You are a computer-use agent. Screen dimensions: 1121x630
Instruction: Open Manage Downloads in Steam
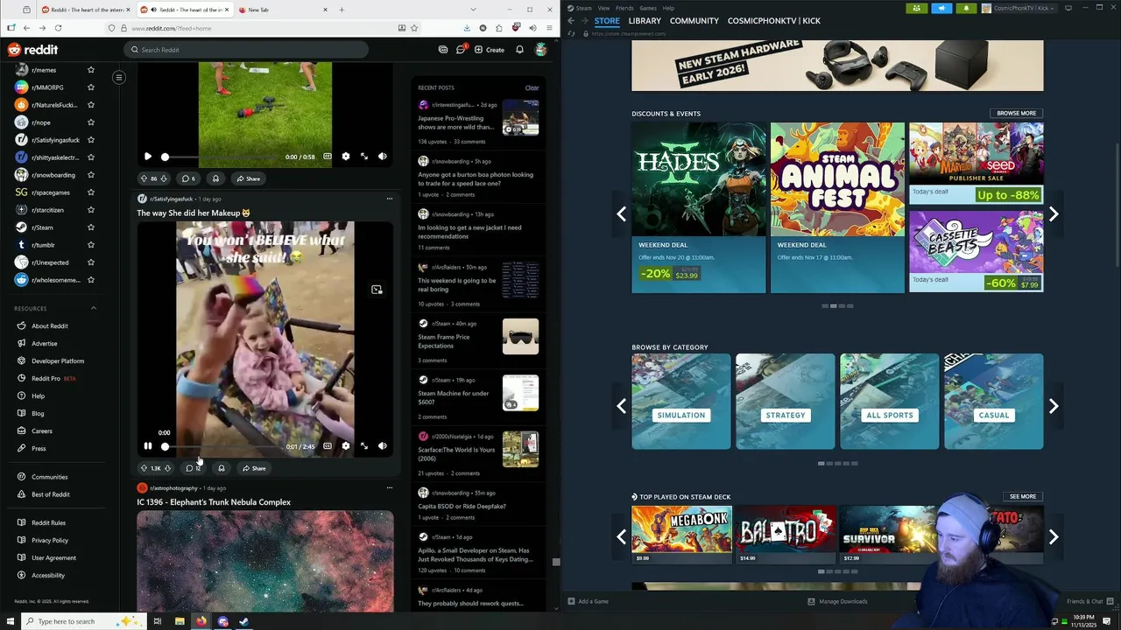[x=837, y=601]
